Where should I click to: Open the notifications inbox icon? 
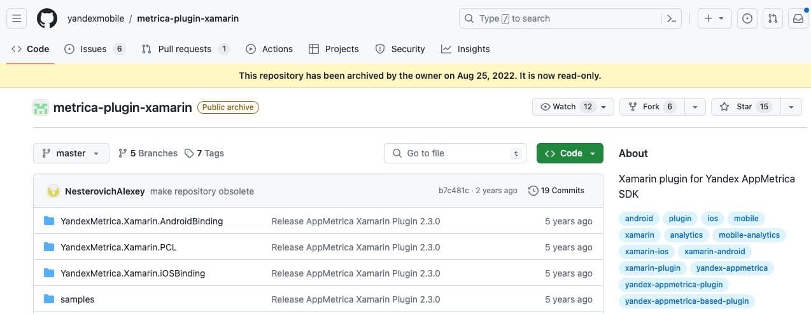click(798, 18)
